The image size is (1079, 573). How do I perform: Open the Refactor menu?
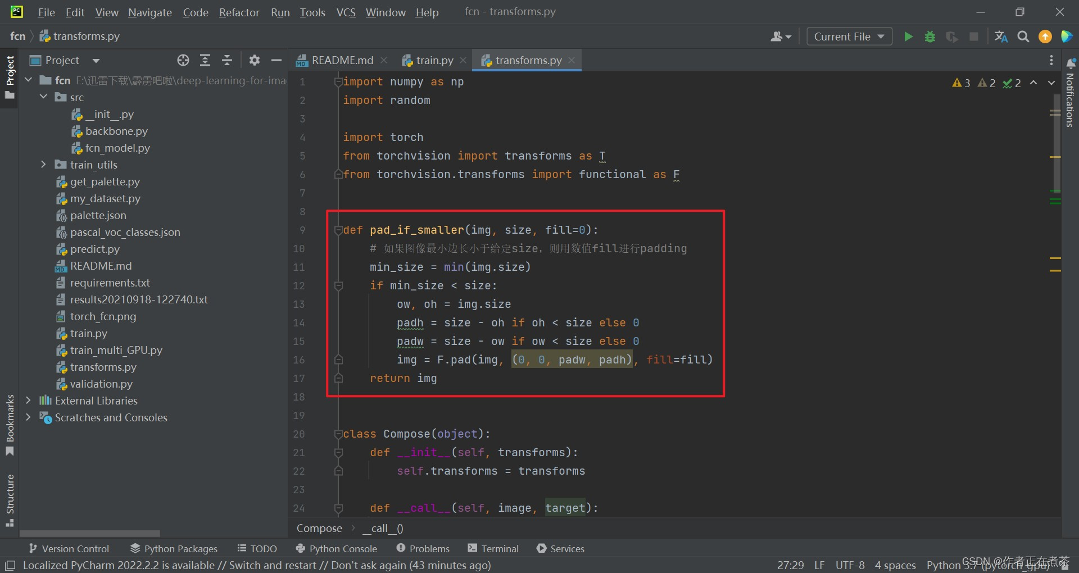click(239, 12)
